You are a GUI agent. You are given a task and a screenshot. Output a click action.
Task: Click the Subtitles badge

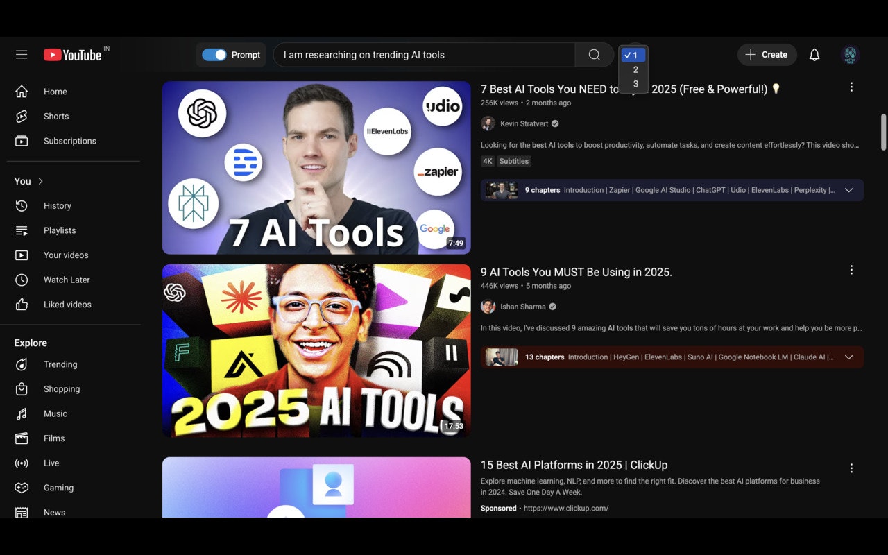click(514, 161)
